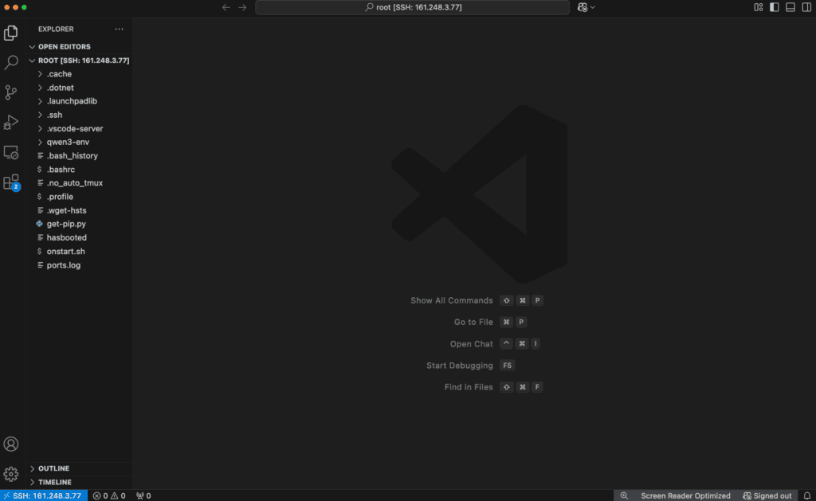This screenshot has height=501, width=816.
Task: Click the Go Forward arrow
Action: tap(242, 7)
